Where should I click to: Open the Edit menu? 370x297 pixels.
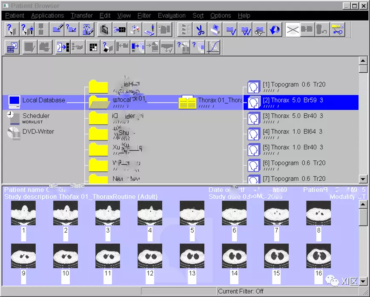coord(105,16)
